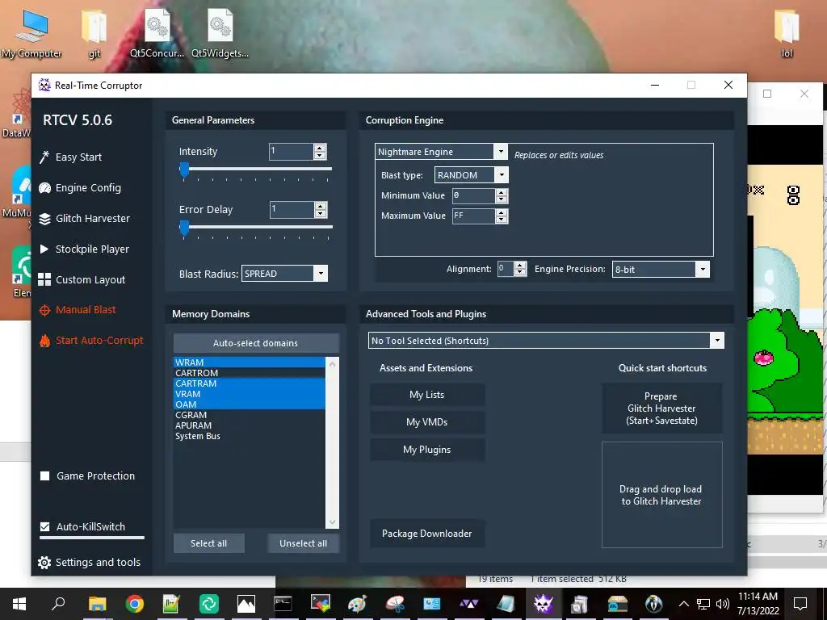Open Engine Precision 8-bit dropdown

coord(703,270)
